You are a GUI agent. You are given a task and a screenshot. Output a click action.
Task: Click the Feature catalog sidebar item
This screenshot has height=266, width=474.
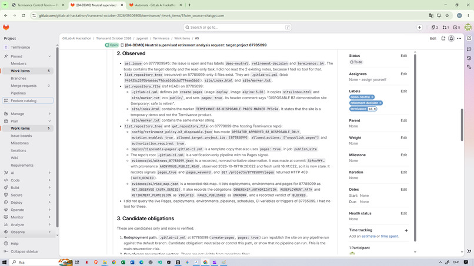pyautogui.click(x=28, y=100)
